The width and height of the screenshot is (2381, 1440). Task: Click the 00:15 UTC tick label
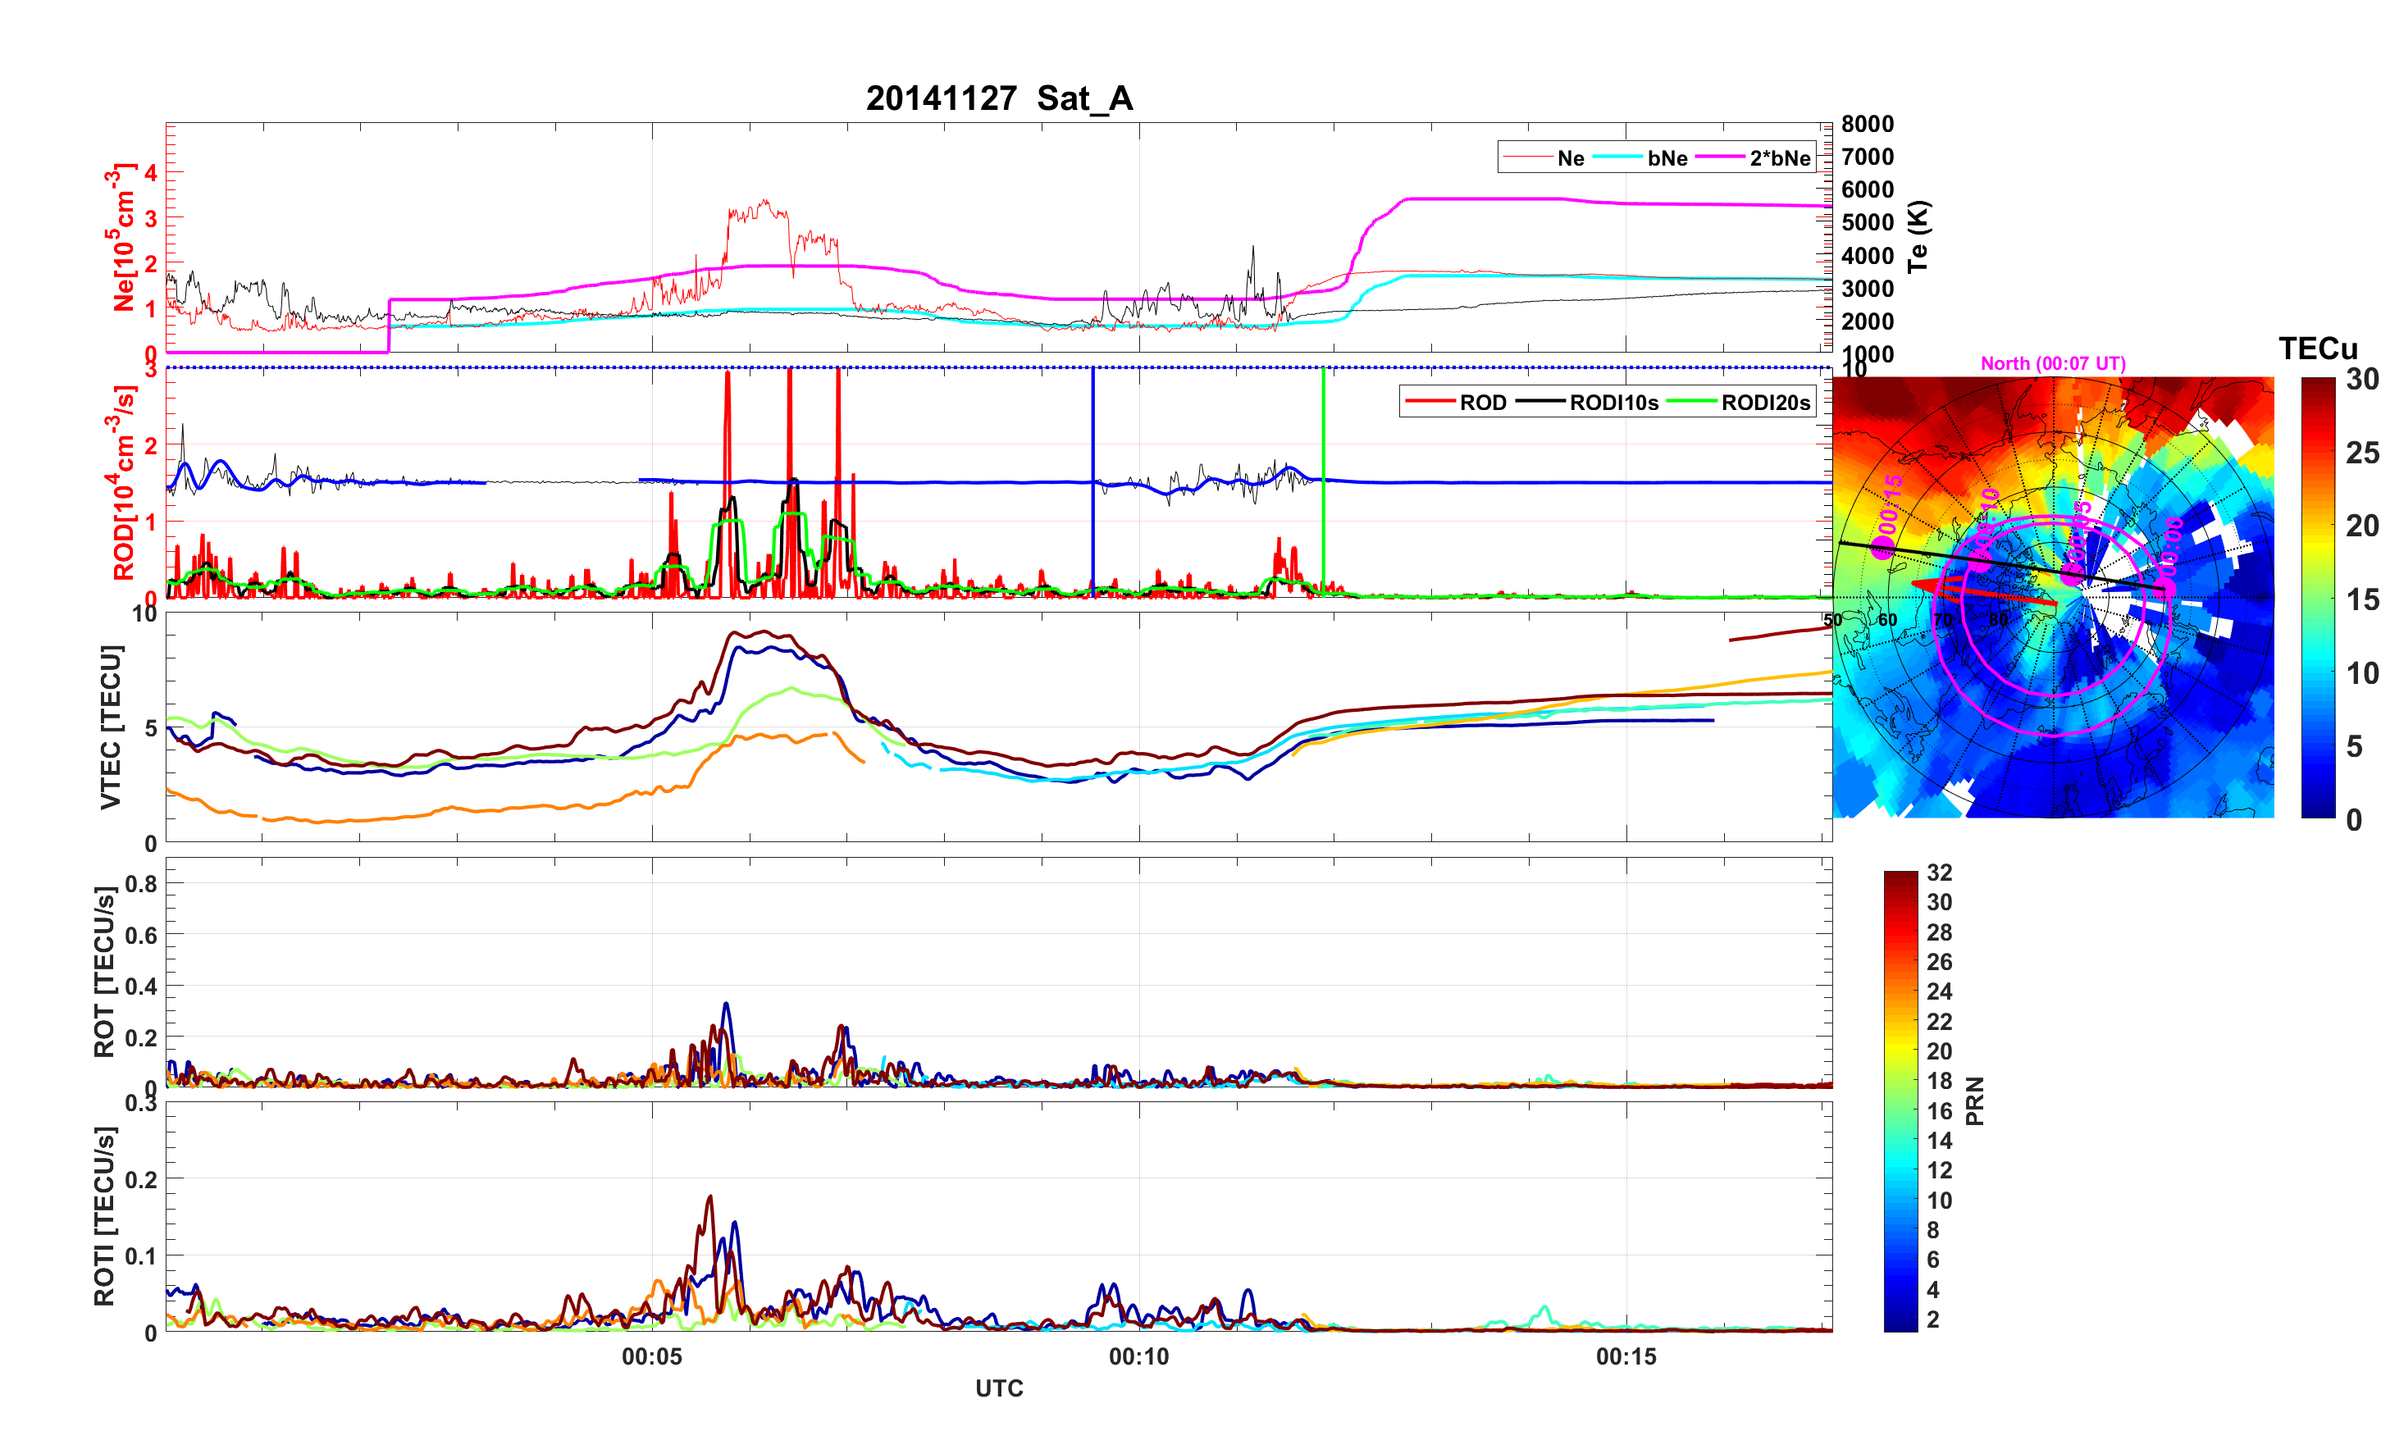(x=1626, y=1356)
